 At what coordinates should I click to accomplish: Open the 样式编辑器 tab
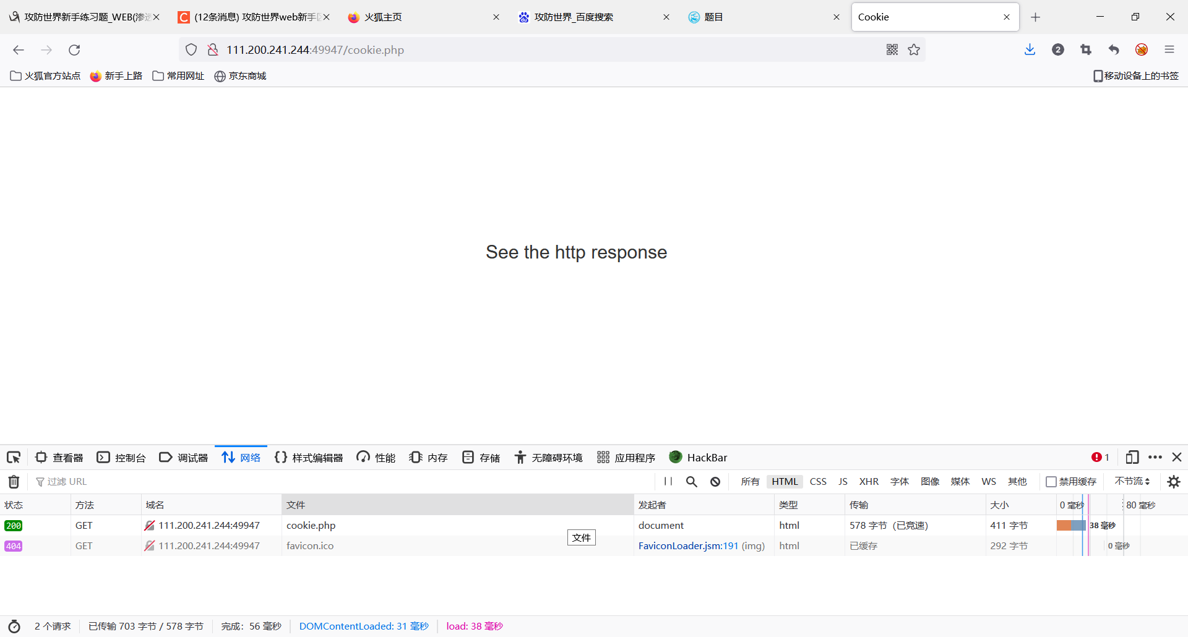(x=309, y=457)
